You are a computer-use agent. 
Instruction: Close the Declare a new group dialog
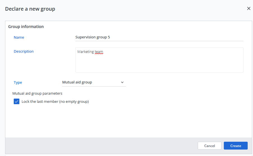click(249, 8)
